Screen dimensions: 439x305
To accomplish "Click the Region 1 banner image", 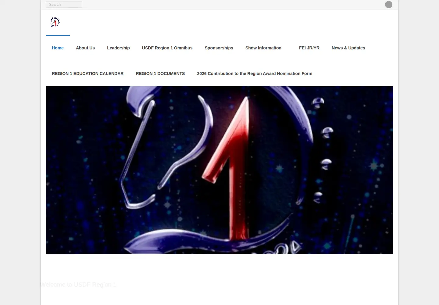I will coord(220,170).
